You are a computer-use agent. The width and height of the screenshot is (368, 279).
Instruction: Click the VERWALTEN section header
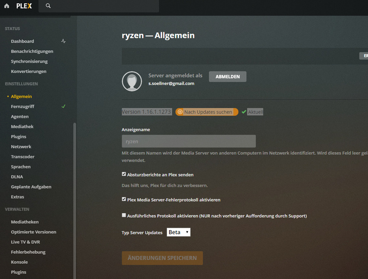(17, 209)
